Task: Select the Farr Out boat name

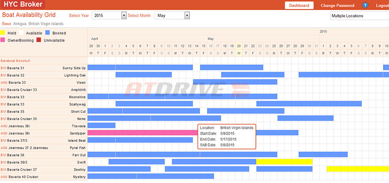Action: [79, 155]
